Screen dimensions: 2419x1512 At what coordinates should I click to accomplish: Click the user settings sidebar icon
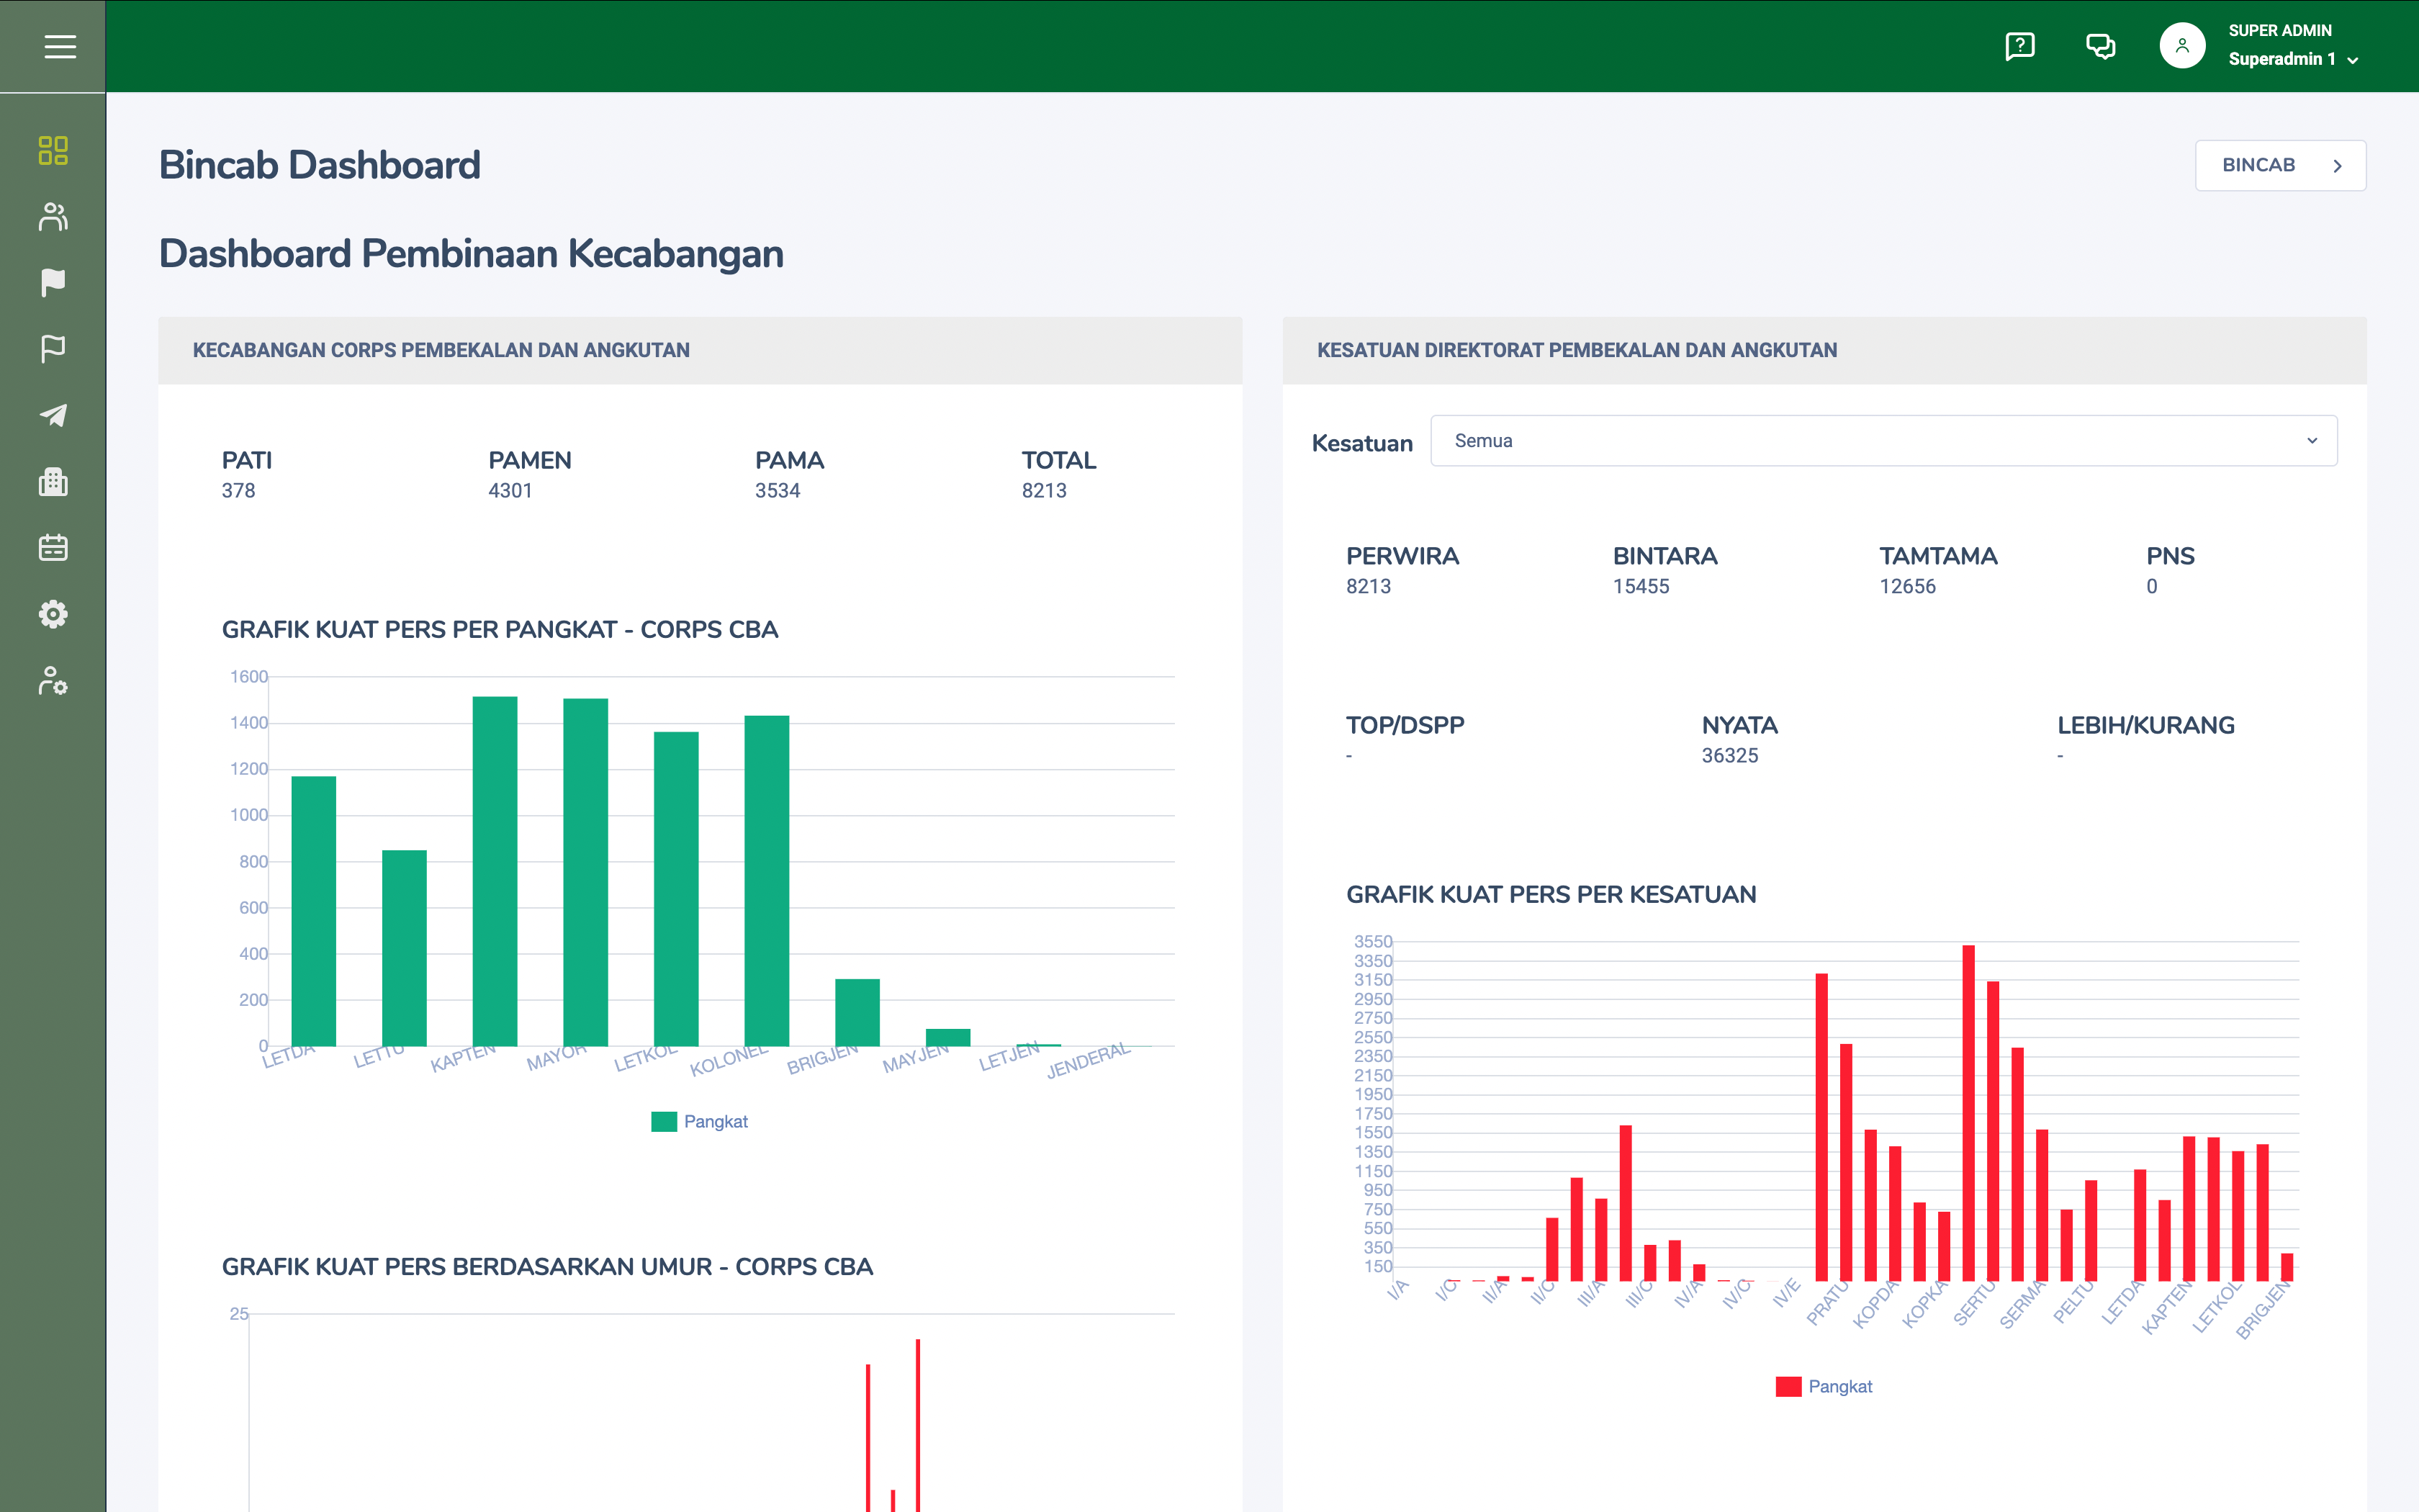tap(53, 681)
